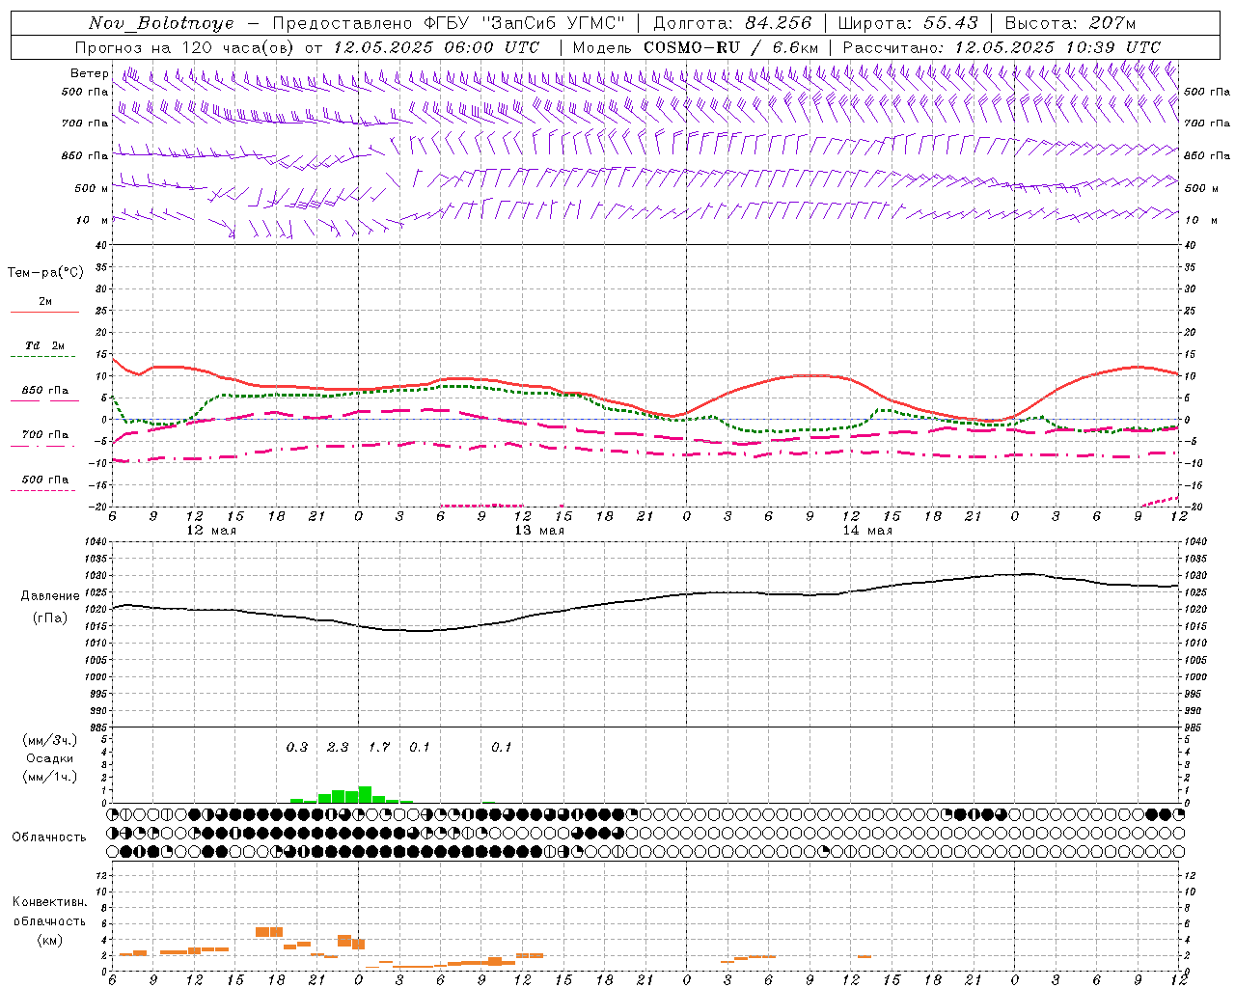Click the "Осадки" precipitation label
Screen dimensions: 1235x988
coord(49,758)
